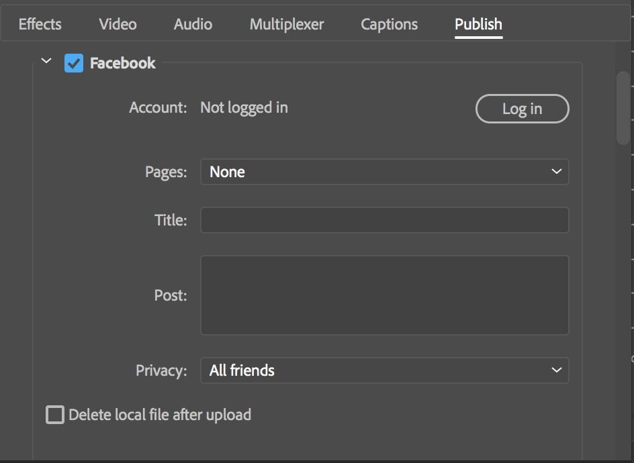Open the Pages dropdown
Image resolution: width=634 pixels, height=463 pixels.
click(x=385, y=172)
